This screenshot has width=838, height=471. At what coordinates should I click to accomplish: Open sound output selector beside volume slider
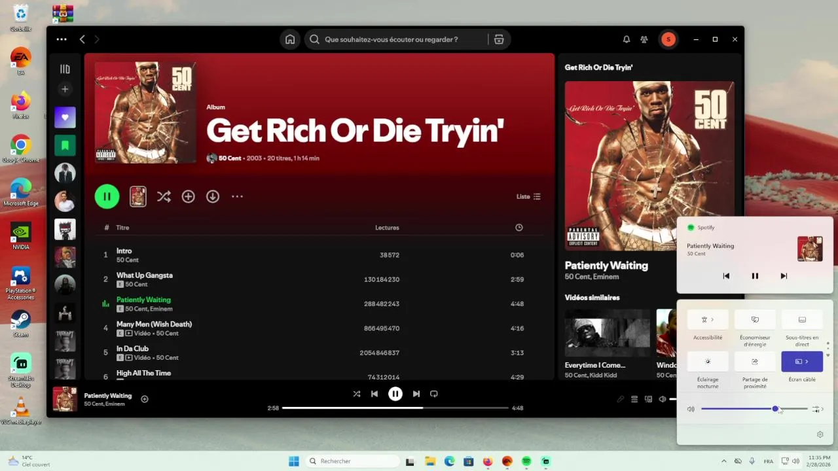point(818,409)
